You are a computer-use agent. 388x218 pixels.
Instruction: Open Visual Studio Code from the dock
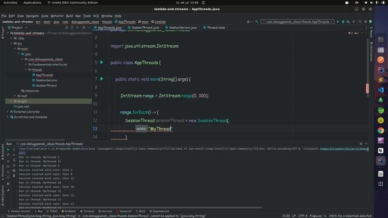point(381,90)
